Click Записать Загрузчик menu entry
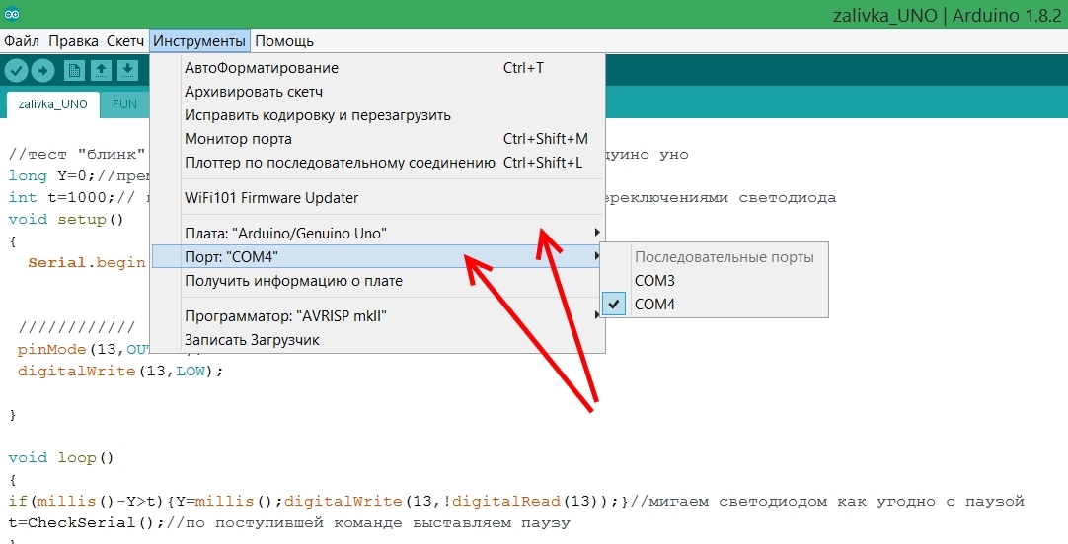The width and height of the screenshot is (1068, 544). [x=252, y=340]
